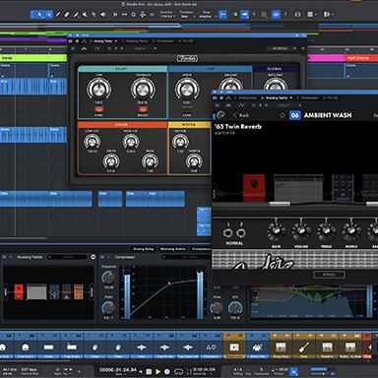
Task: Adjust the Delay Feedback knob
Action: pos(143,89)
